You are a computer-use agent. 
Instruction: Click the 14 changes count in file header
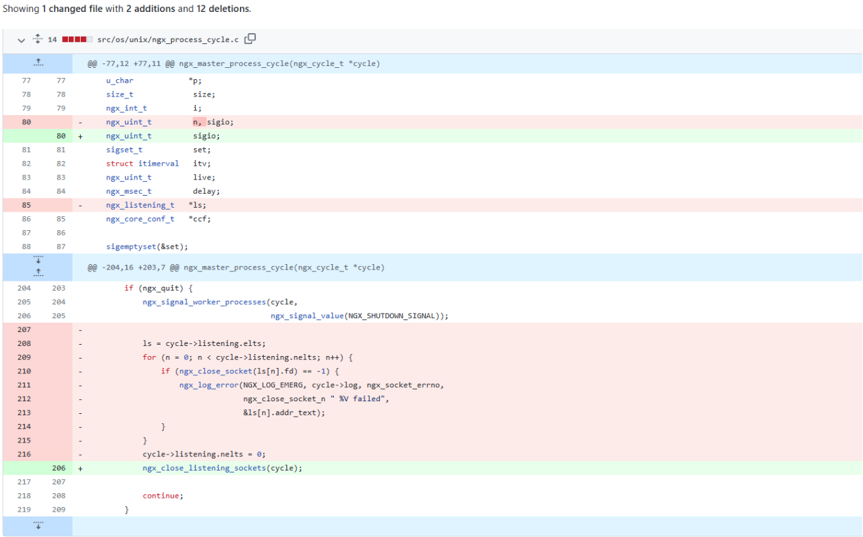[x=52, y=40]
